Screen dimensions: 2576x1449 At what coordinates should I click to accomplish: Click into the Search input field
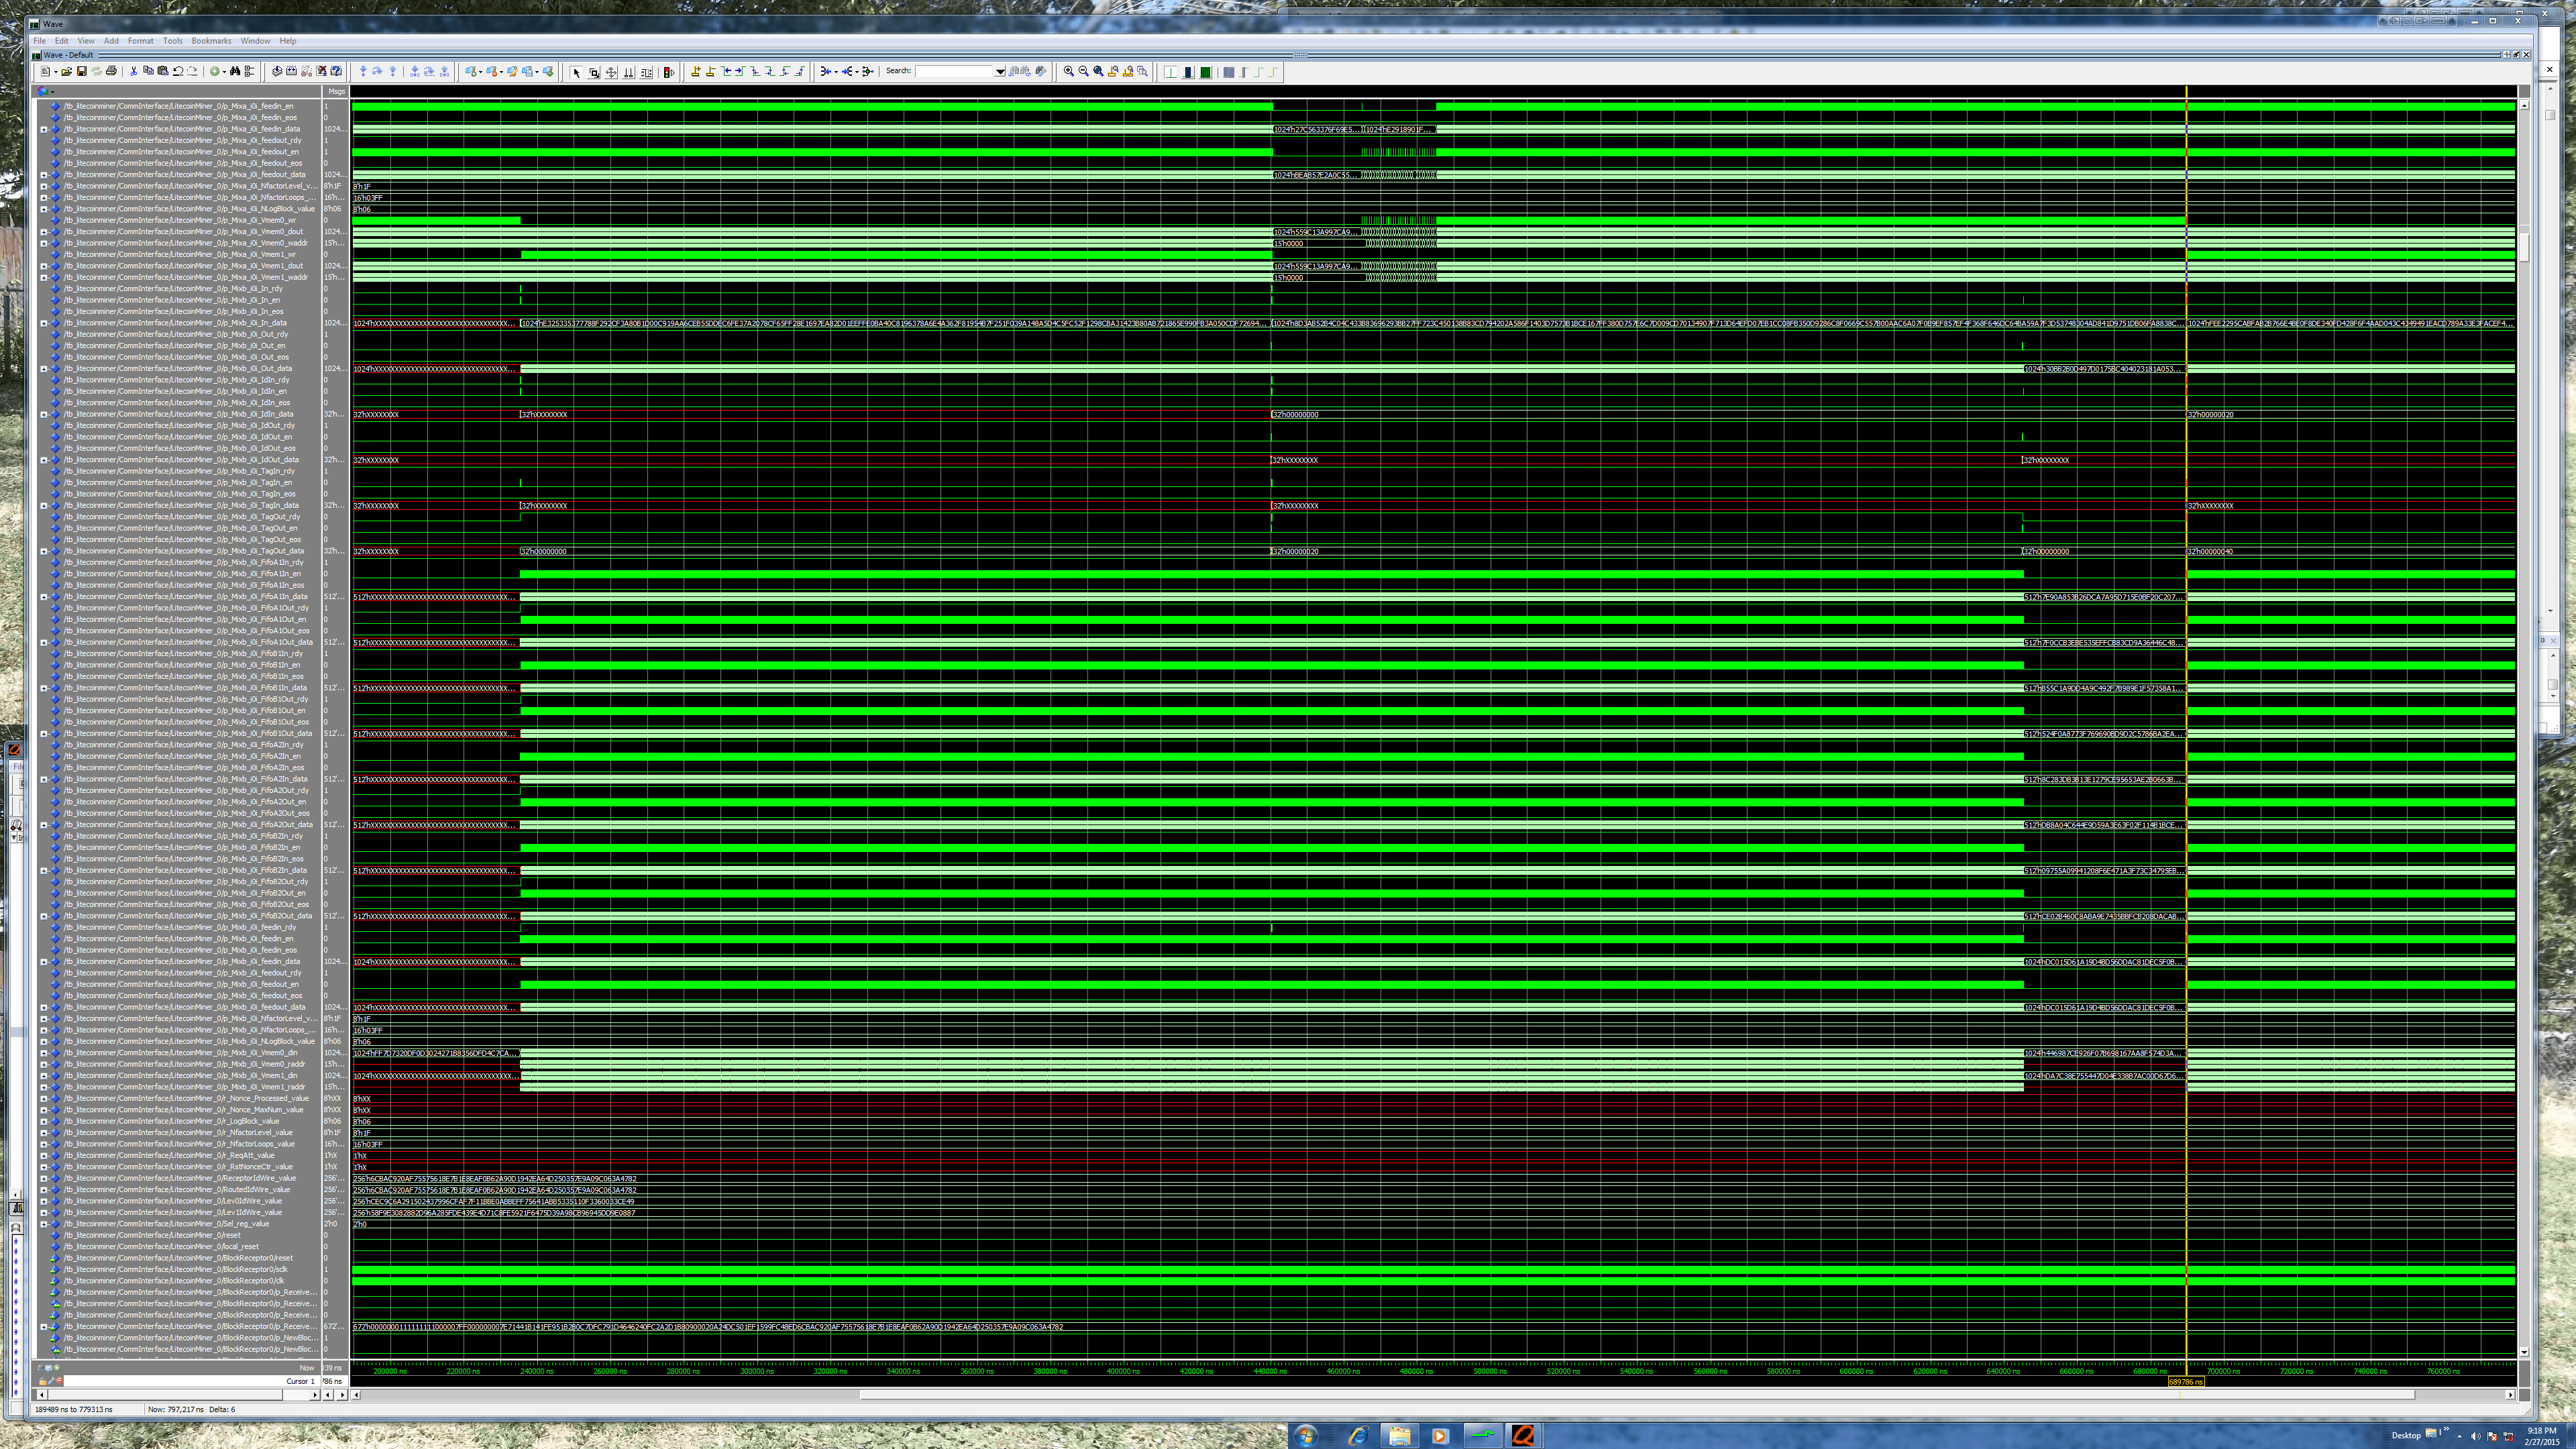955,71
